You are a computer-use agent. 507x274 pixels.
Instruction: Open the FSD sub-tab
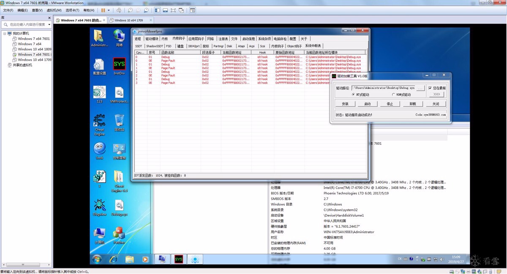click(169, 46)
